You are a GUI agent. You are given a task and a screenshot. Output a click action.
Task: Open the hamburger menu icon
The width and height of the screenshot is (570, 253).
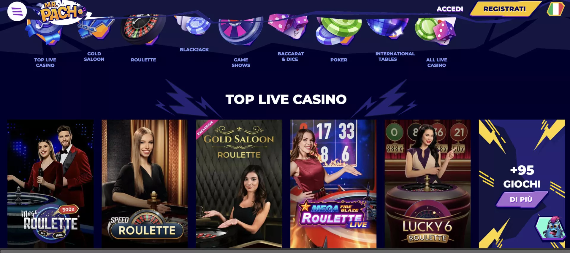coord(17,12)
